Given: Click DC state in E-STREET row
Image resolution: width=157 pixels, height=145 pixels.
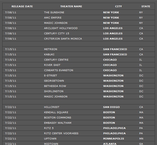Looking at the screenshot, I should pyautogui.click(x=141, y=75).
